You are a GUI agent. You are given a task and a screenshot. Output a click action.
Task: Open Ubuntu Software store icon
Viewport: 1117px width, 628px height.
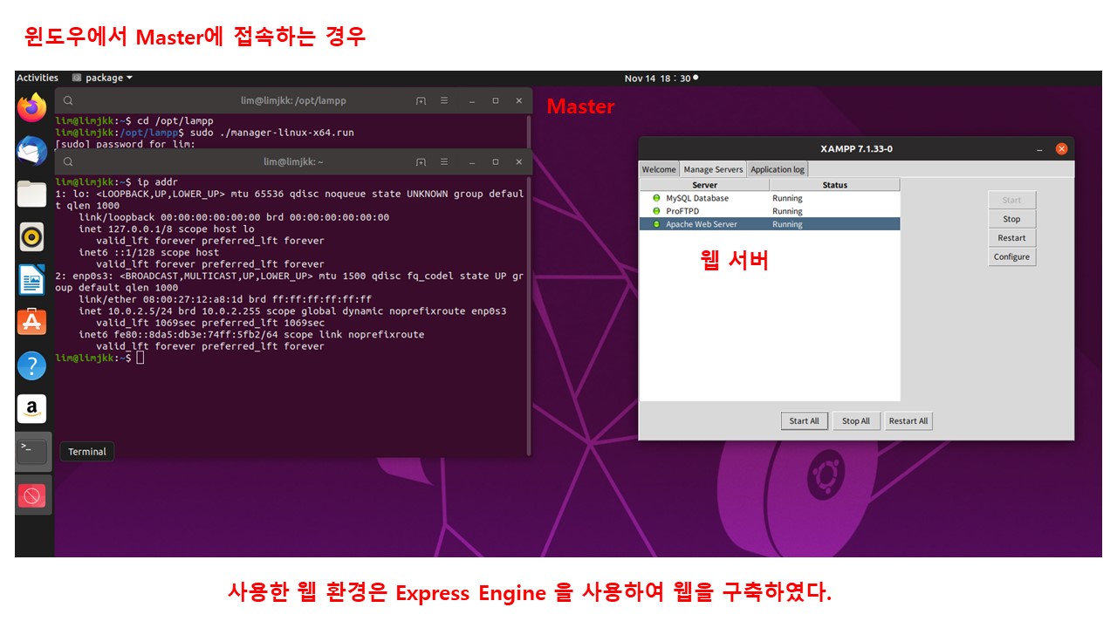point(32,323)
